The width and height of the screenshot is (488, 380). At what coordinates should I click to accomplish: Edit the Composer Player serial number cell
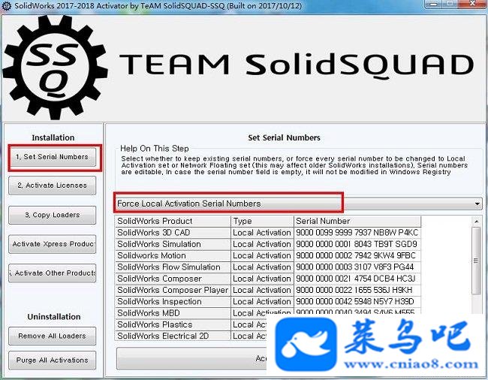pos(357,291)
